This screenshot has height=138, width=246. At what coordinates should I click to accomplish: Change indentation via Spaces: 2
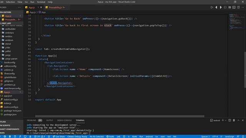tap(205, 136)
